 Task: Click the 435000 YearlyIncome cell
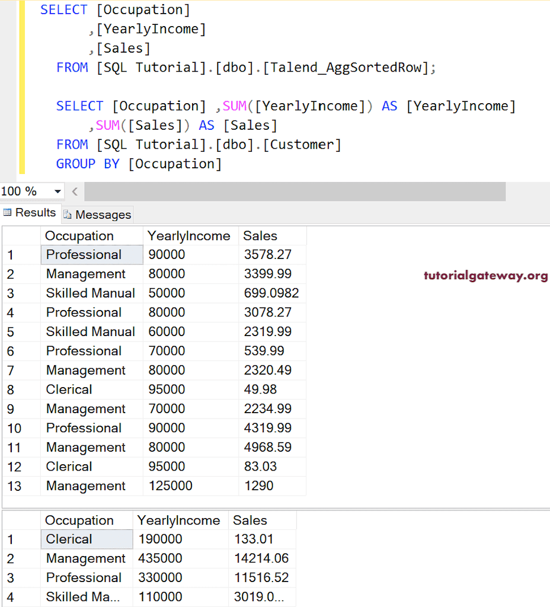coord(181,558)
